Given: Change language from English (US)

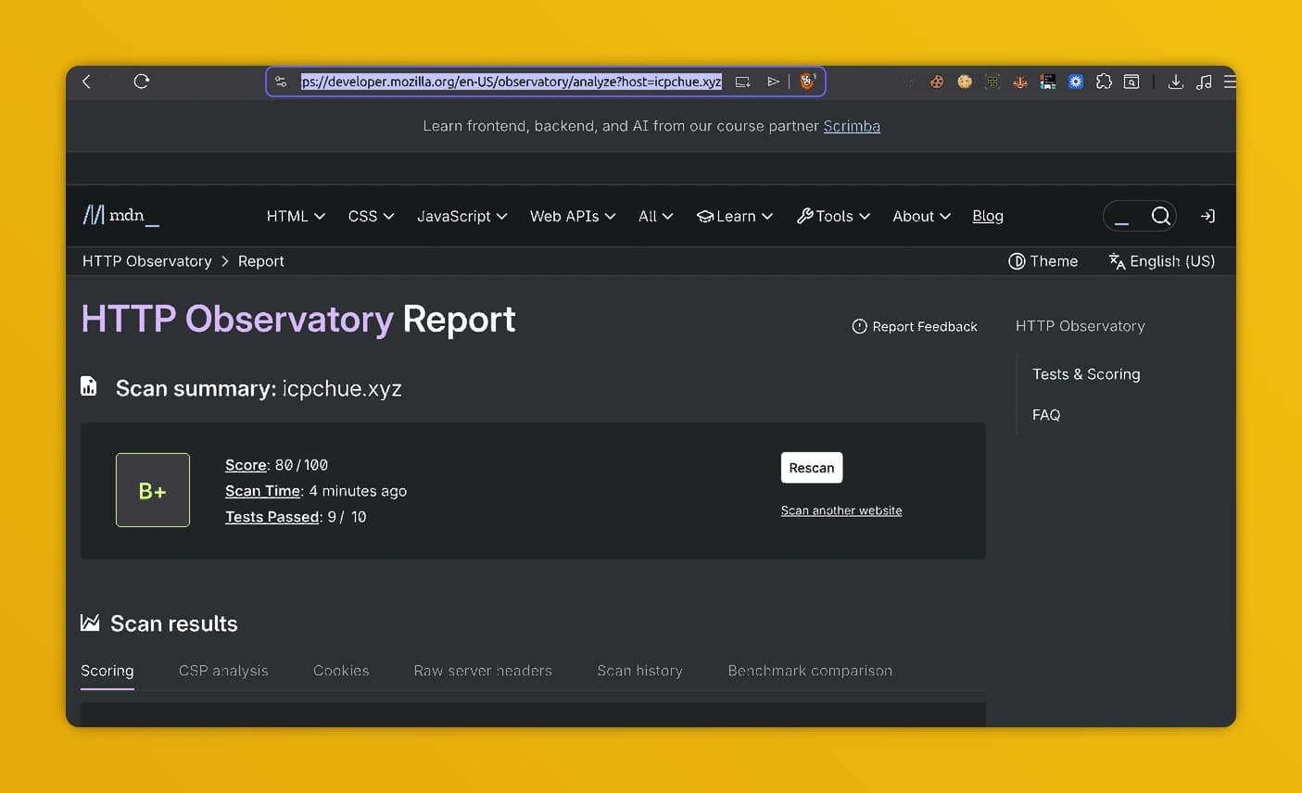Looking at the screenshot, I should pyautogui.click(x=1161, y=261).
